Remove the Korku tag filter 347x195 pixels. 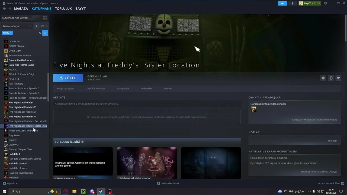click(11, 32)
